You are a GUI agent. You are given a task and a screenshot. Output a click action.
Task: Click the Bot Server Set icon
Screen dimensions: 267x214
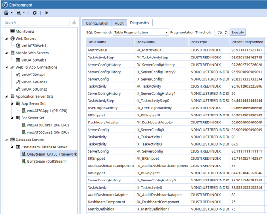18,118
